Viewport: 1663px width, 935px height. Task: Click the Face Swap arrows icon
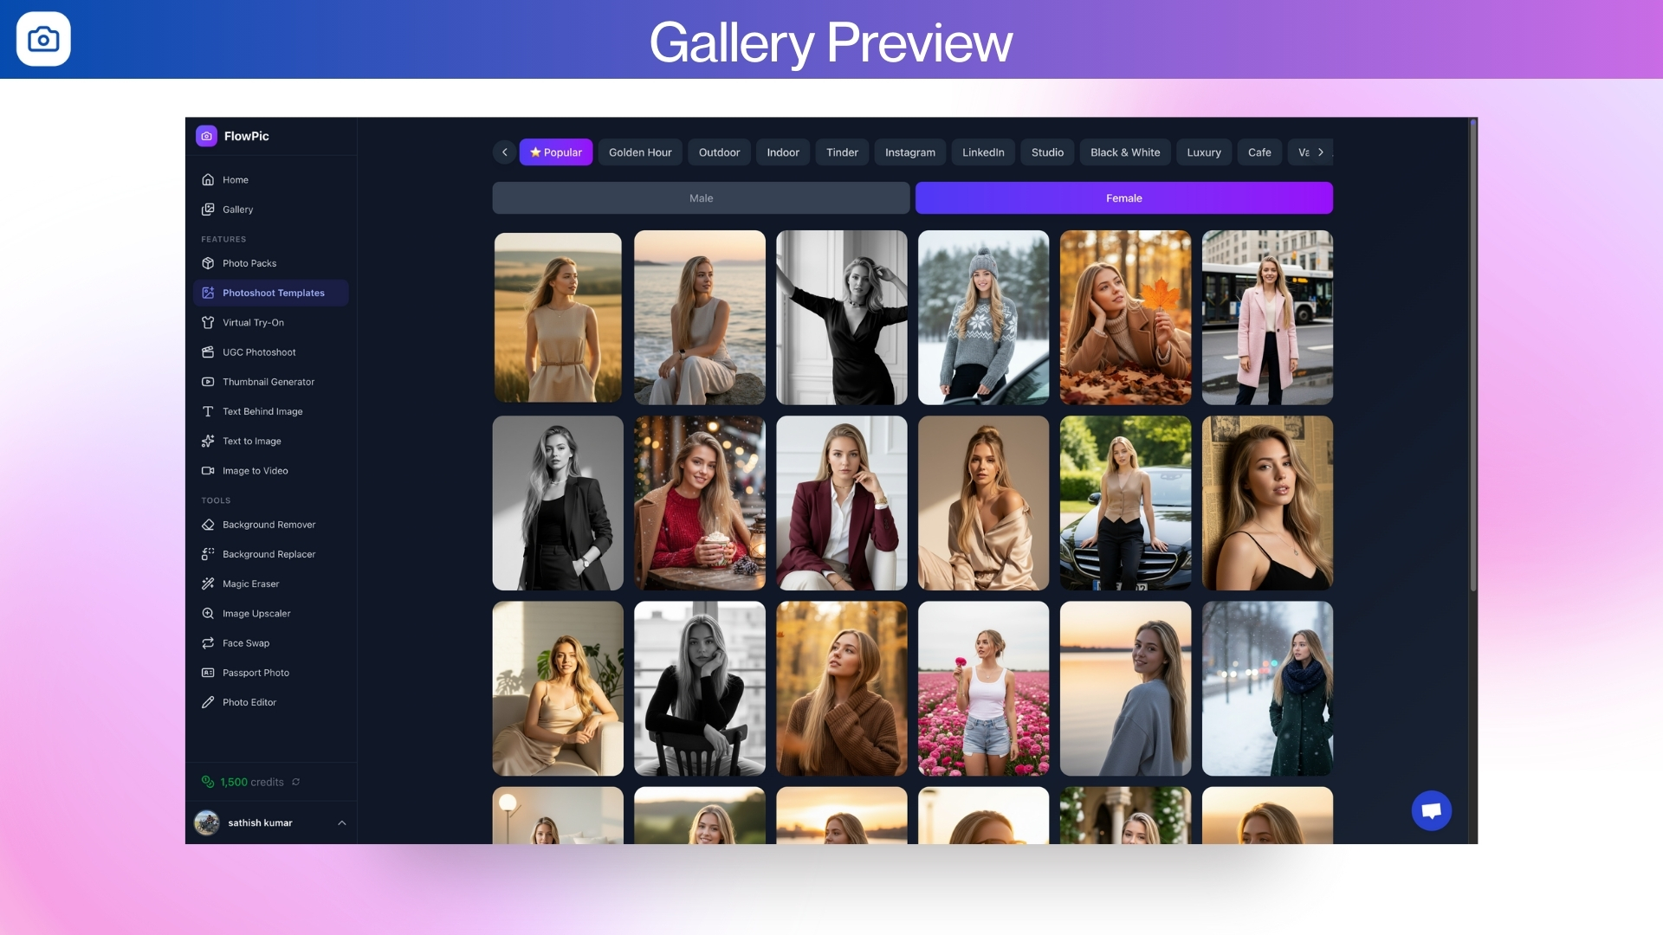[x=208, y=643]
